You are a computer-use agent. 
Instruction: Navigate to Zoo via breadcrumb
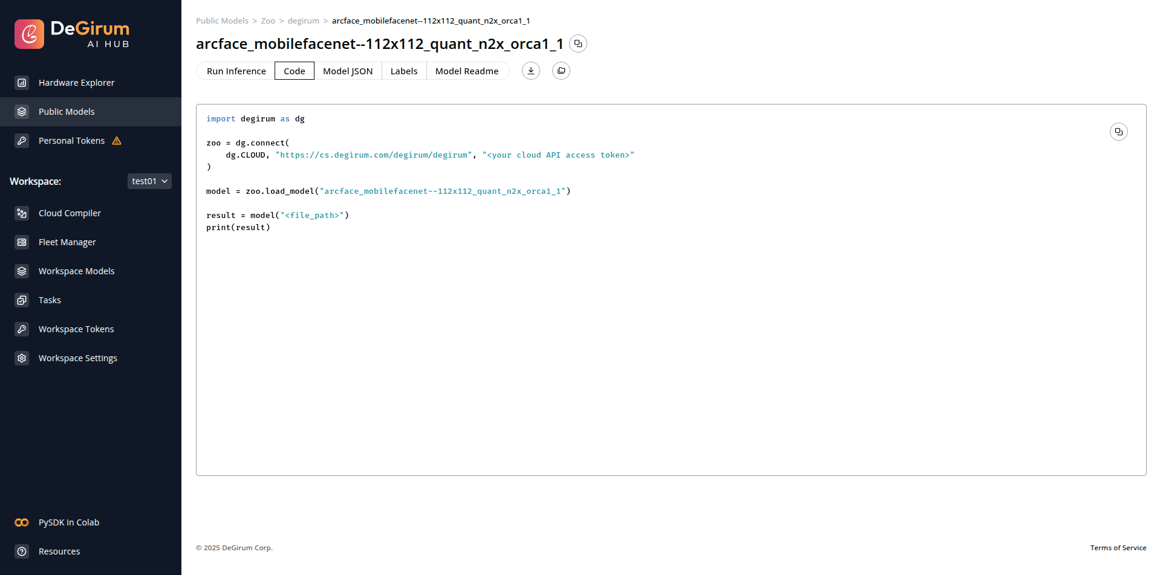(267, 21)
